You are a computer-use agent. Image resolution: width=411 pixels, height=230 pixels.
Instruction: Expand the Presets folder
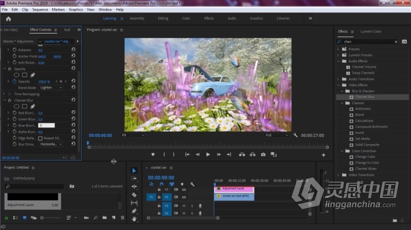tap(338, 49)
